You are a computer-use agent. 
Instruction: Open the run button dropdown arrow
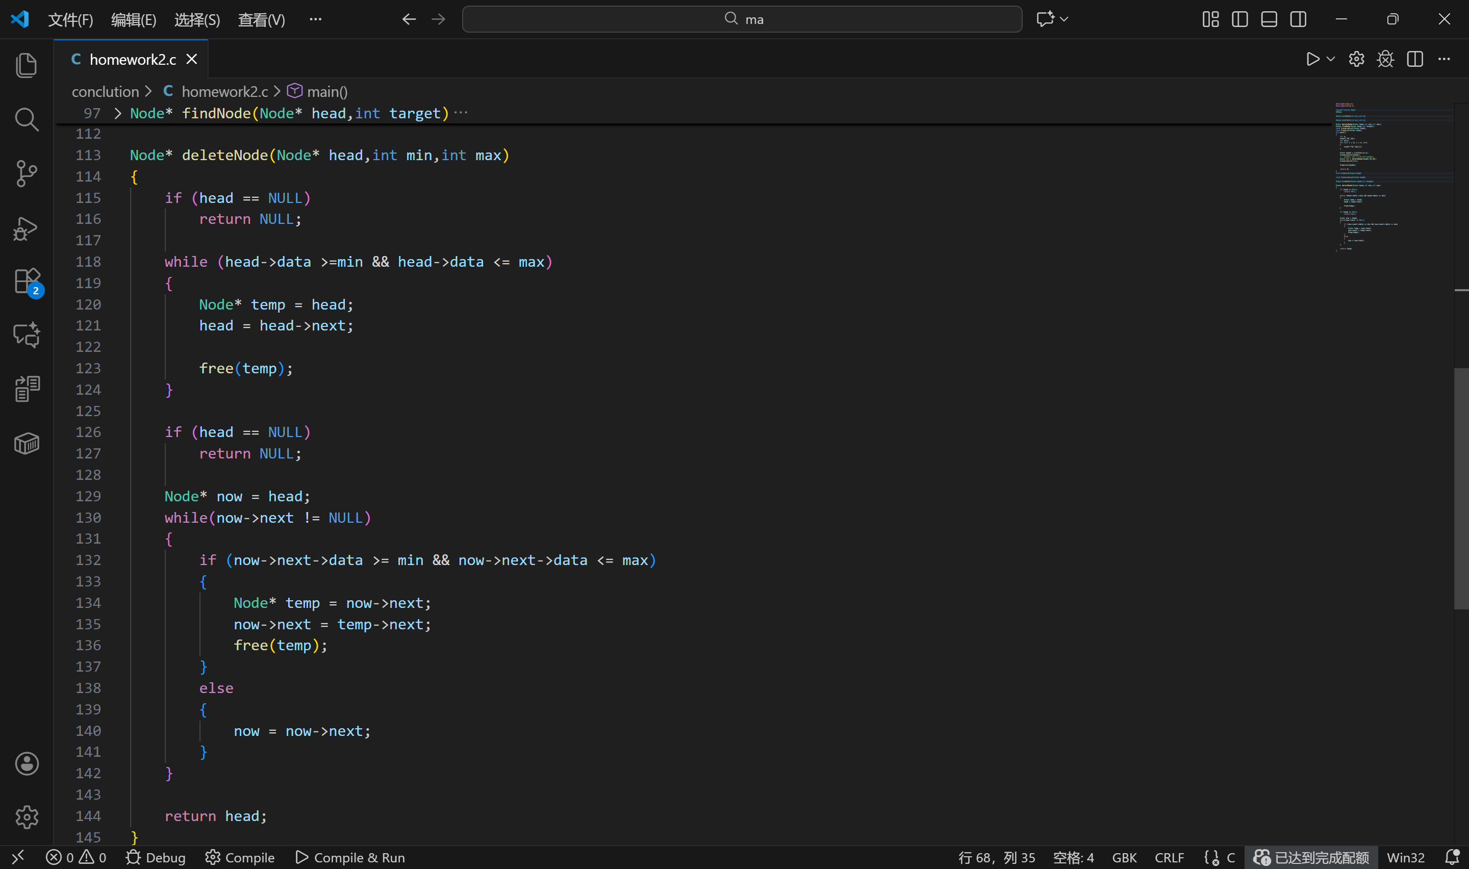click(x=1330, y=59)
